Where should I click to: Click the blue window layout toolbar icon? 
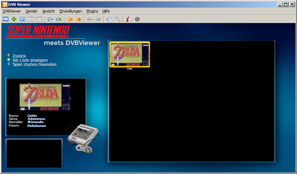[x=6, y=19]
